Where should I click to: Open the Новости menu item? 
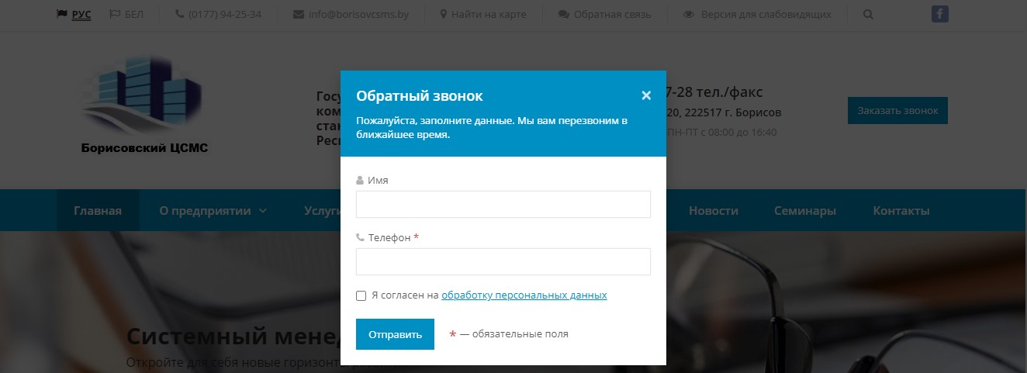pyautogui.click(x=714, y=211)
